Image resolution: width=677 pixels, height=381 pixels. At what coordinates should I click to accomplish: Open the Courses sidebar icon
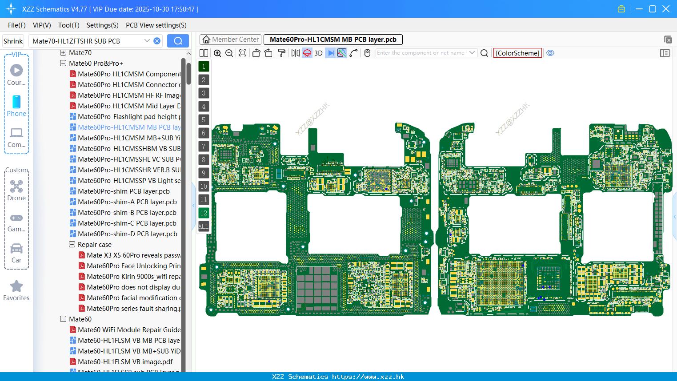16,75
